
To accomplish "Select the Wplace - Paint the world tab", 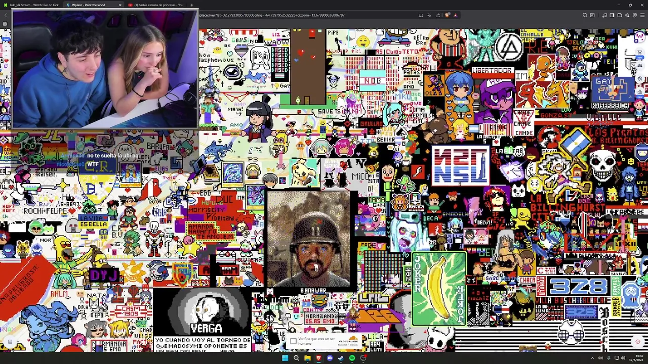I will pos(89,5).
